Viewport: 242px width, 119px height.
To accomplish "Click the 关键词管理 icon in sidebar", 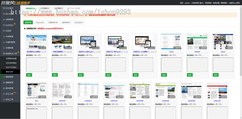I will pos(3,42).
